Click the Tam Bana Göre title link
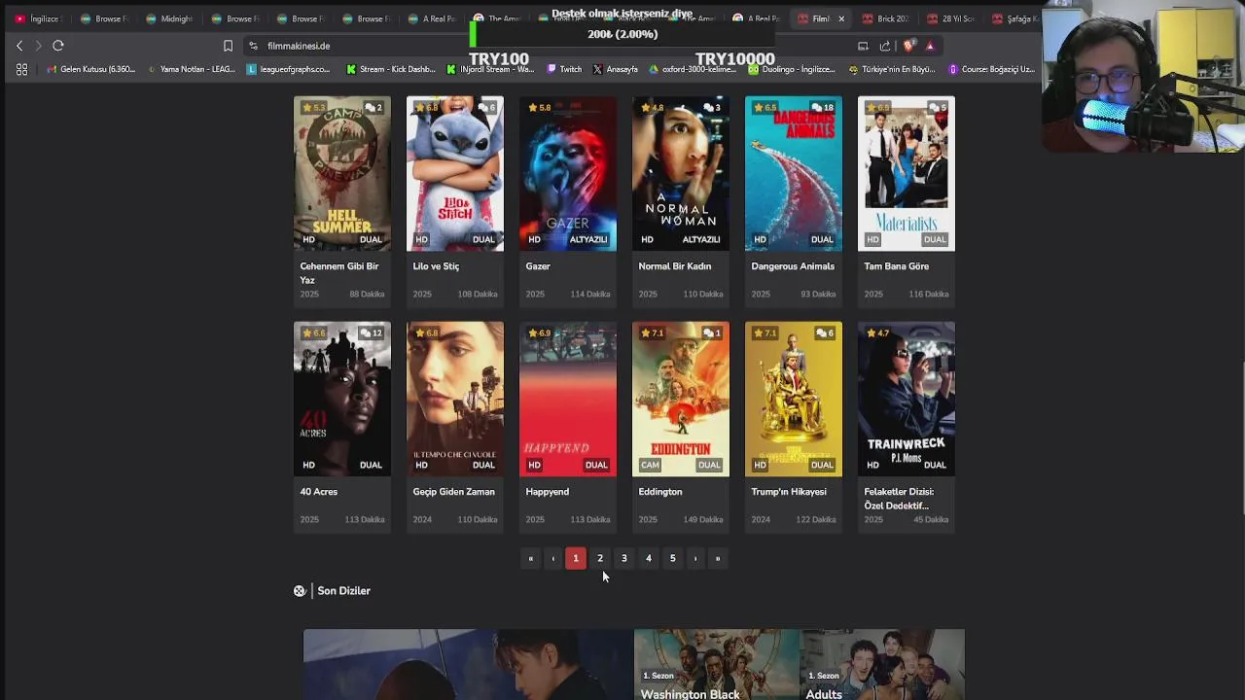1245x700 pixels. click(897, 266)
